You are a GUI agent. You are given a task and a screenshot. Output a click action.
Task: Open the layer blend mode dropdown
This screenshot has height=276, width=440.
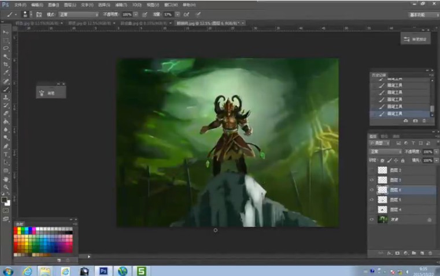(x=386, y=152)
